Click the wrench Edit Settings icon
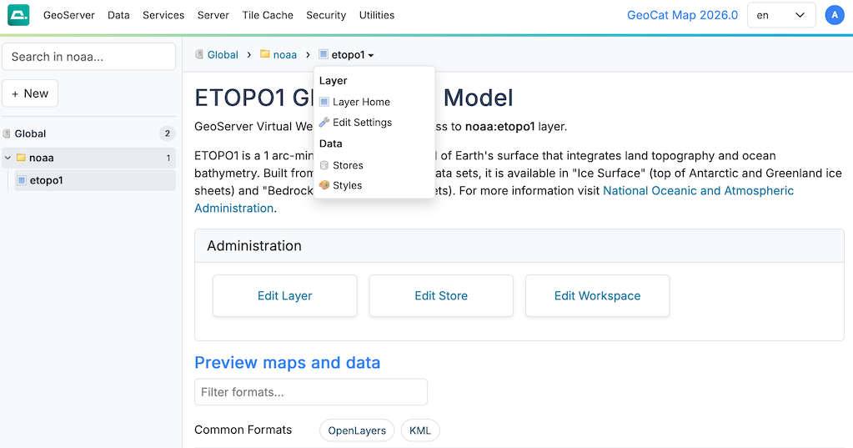Image resolution: width=853 pixels, height=448 pixels. tap(324, 123)
